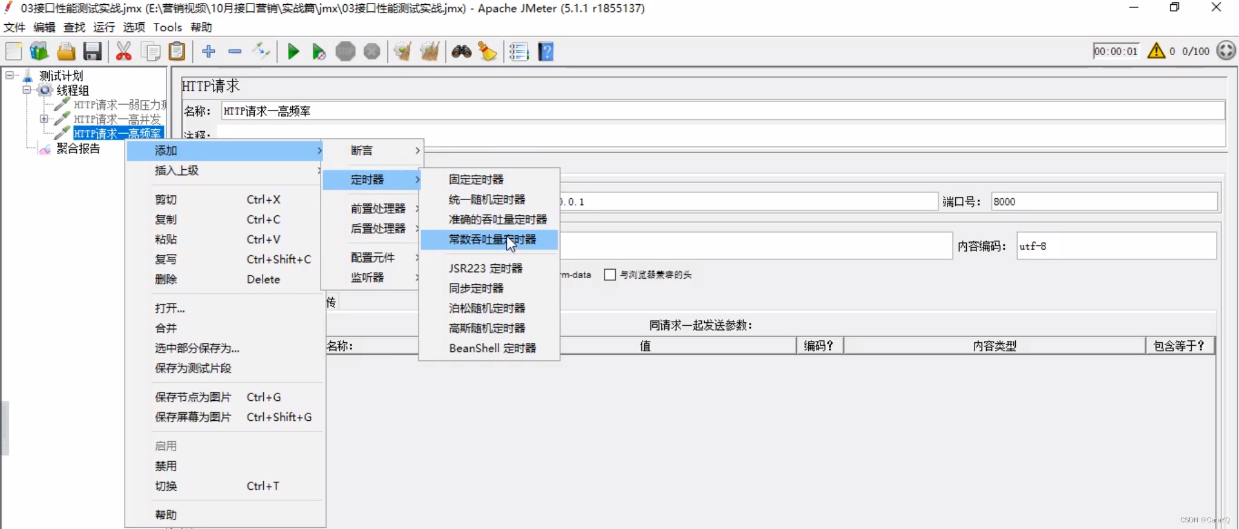
Task: Open the 帮助 menu in menu bar
Action: click(201, 27)
